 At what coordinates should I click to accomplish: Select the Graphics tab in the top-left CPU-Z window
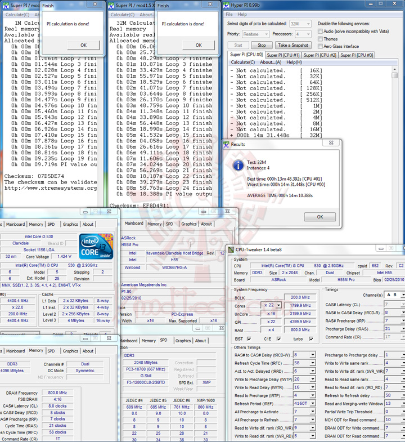70,224
